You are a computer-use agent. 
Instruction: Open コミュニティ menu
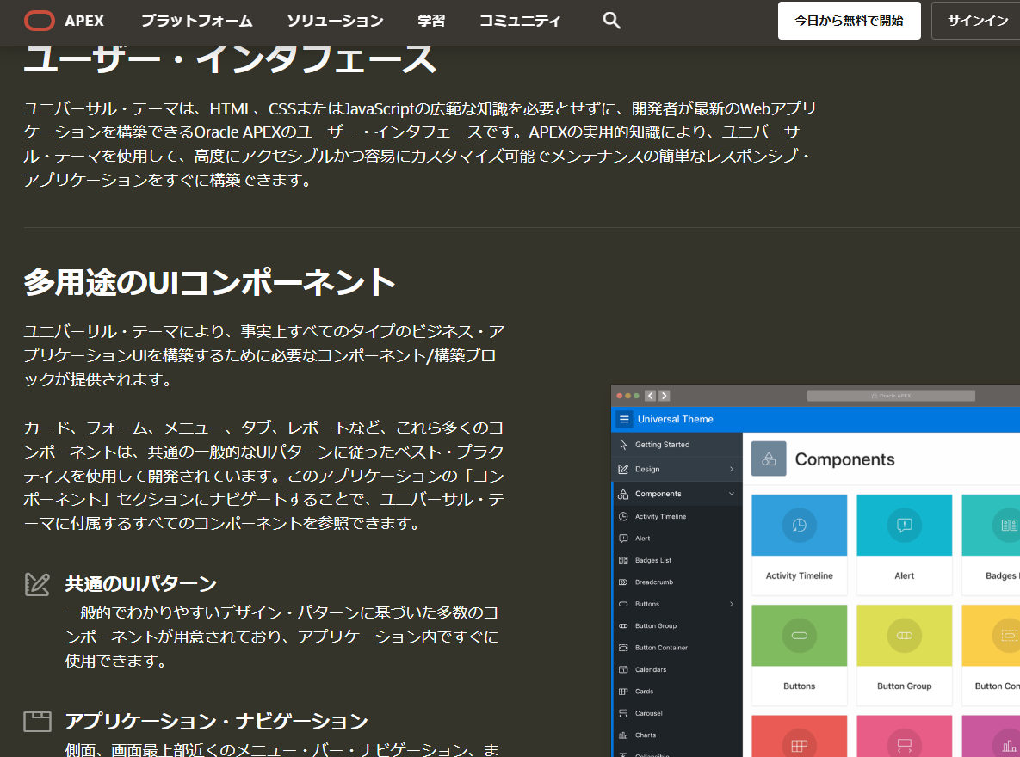coord(520,21)
